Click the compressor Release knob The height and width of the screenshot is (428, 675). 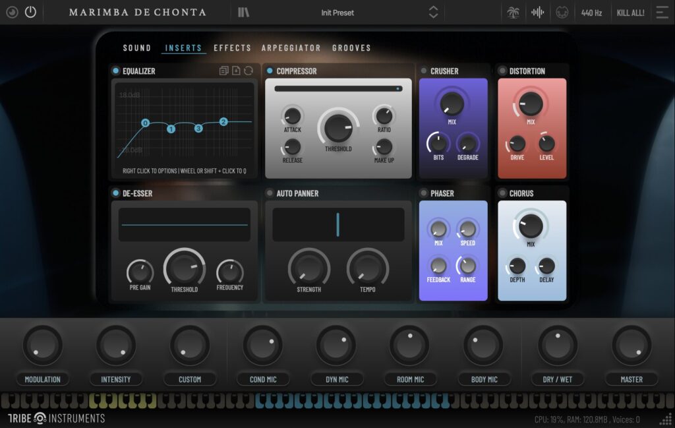pos(292,147)
